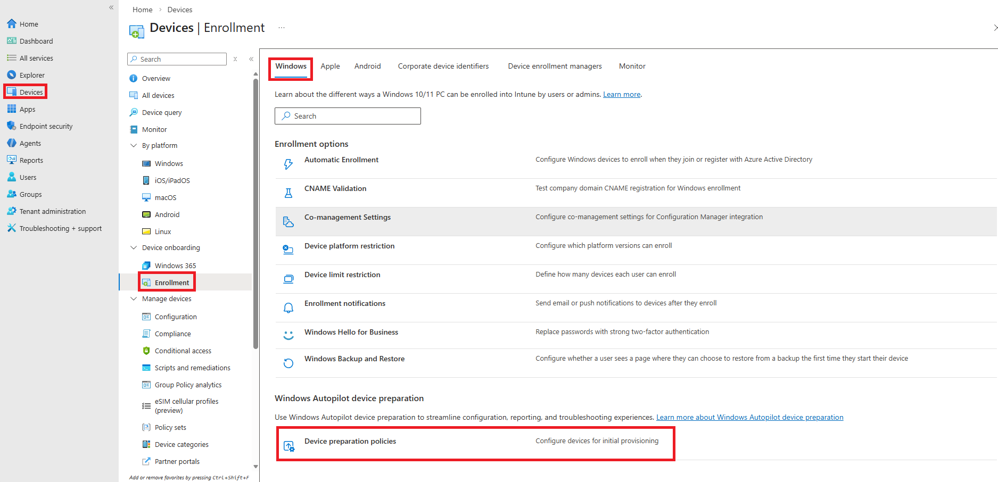The width and height of the screenshot is (998, 482).
Task: Click the Devices breadcrumb link
Action: tap(180, 10)
